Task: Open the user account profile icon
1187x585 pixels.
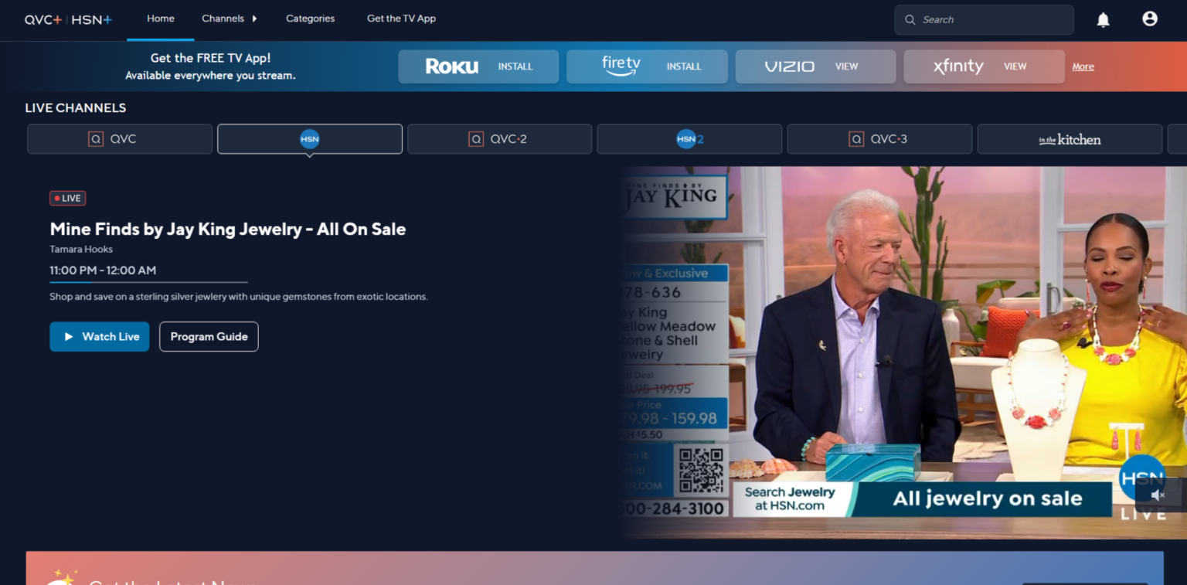Action: pyautogui.click(x=1150, y=19)
